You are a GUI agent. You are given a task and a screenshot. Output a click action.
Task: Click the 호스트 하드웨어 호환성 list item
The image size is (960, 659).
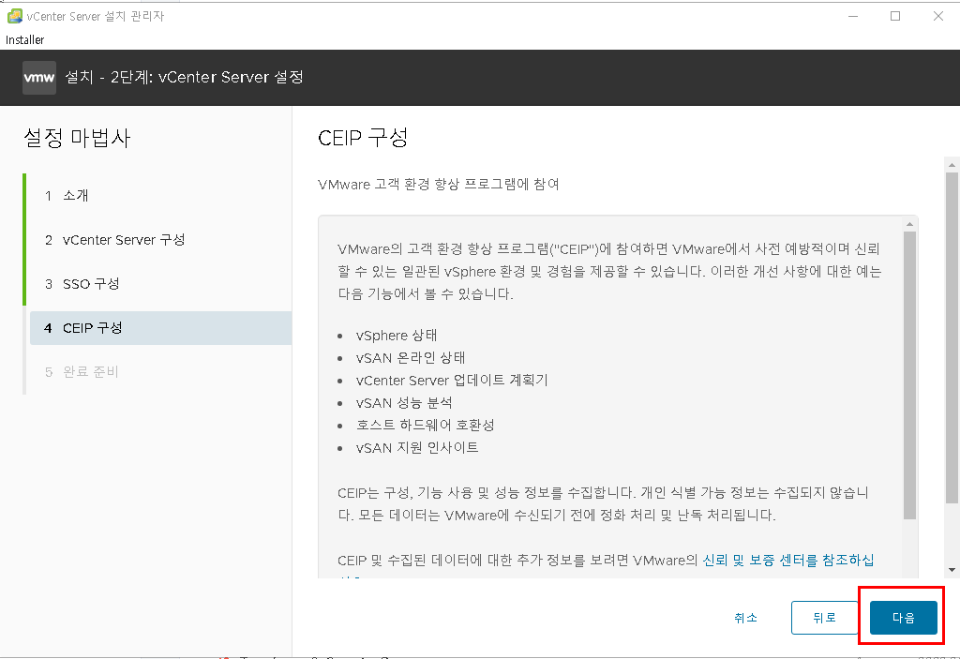click(x=425, y=425)
